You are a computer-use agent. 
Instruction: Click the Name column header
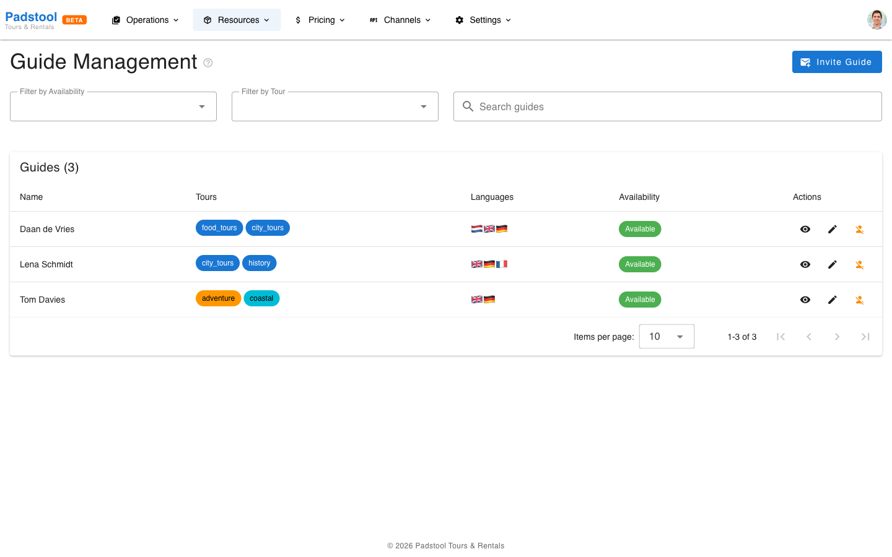tap(31, 197)
